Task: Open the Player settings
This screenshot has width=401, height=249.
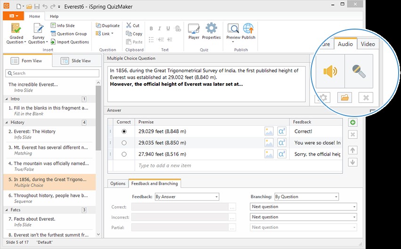Action: pyautogui.click(x=194, y=31)
